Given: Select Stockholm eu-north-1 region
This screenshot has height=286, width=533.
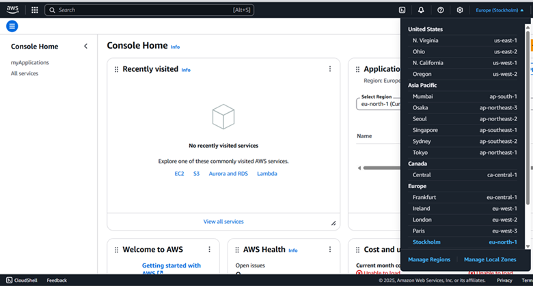Looking at the screenshot, I should tap(463, 242).
